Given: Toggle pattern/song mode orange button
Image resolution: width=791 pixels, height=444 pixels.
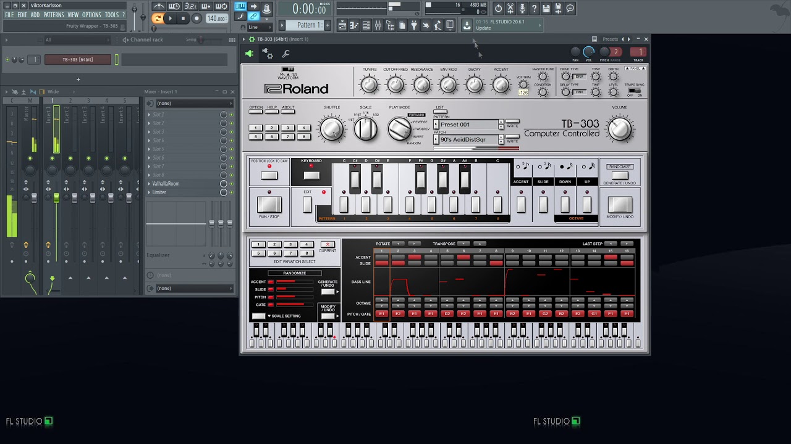Looking at the screenshot, I should click(x=158, y=18).
